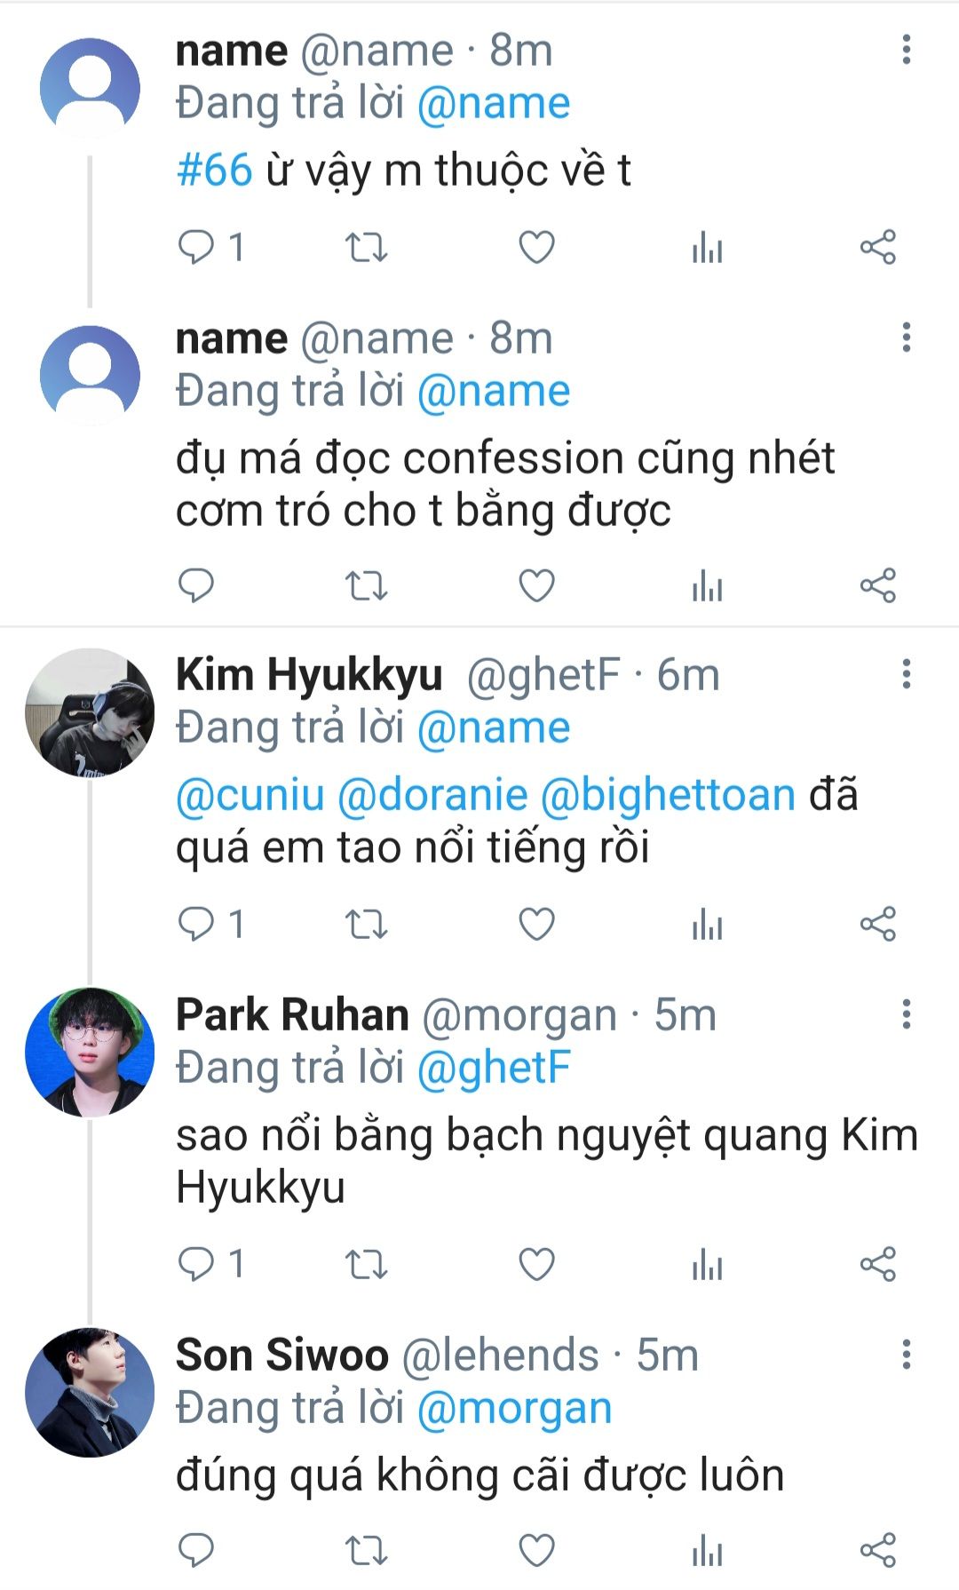Reply to the #66 tweet

point(196,247)
